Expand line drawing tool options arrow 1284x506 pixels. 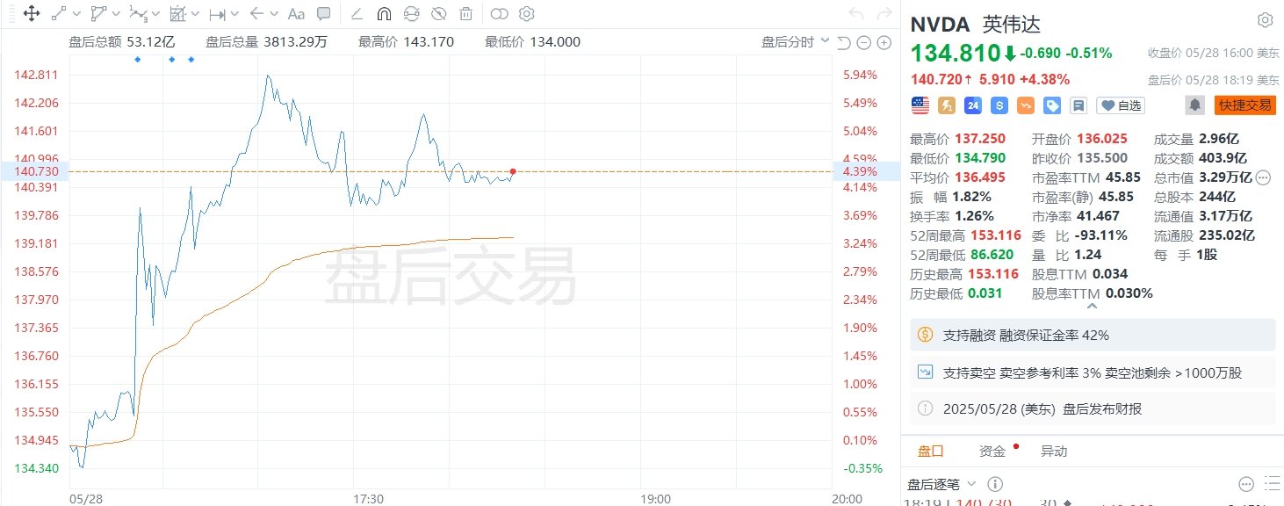point(76,13)
